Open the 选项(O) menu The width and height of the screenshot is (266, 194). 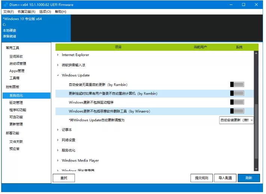click(x=46, y=12)
